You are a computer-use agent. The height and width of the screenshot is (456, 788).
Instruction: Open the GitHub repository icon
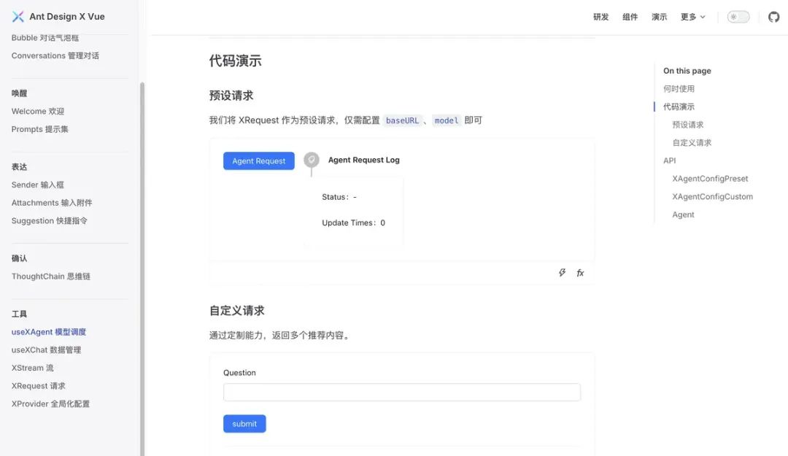pyautogui.click(x=773, y=17)
